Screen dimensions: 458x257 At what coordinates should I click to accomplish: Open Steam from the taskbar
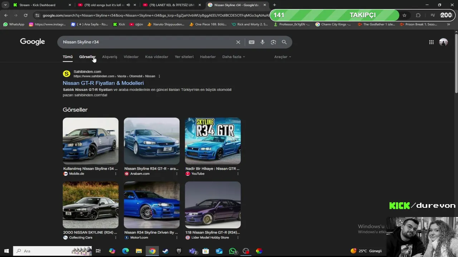(x=165, y=251)
